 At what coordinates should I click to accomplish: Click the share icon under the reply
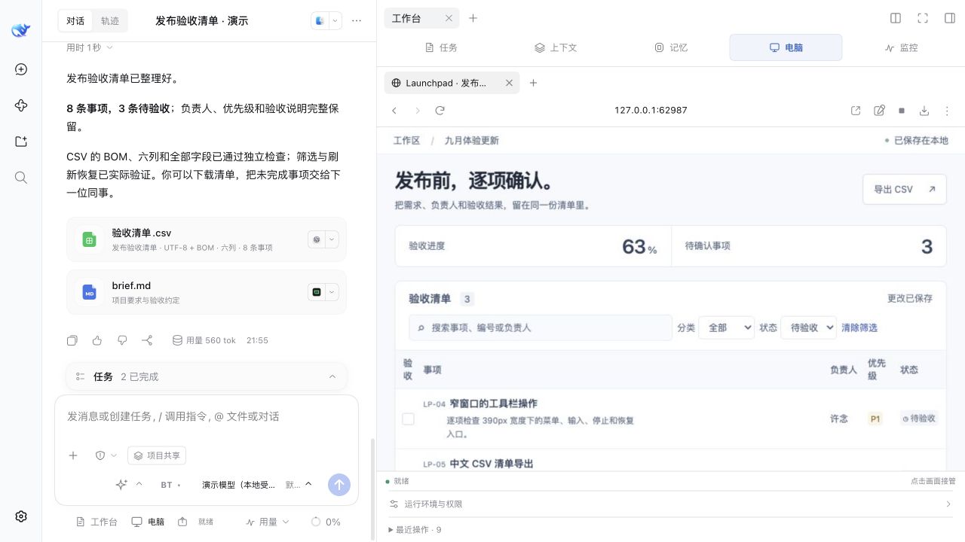(147, 340)
